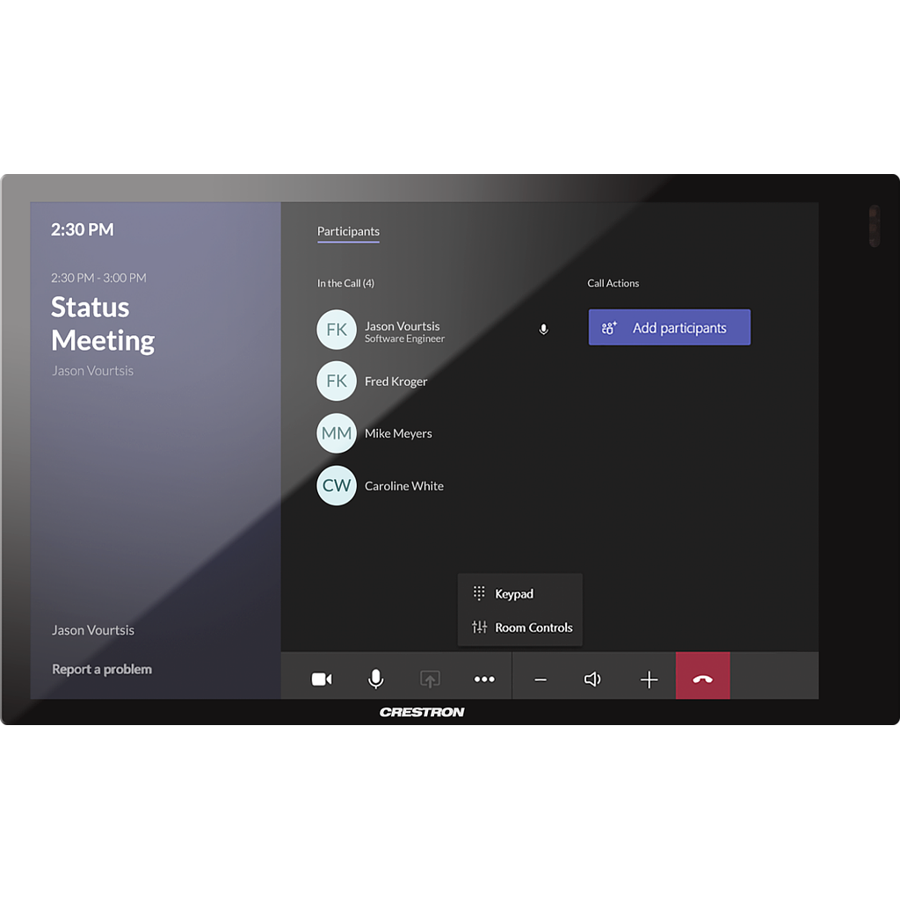Hang up with the red end call button
The height and width of the screenshot is (900, 900).
(x=702, y=679)
